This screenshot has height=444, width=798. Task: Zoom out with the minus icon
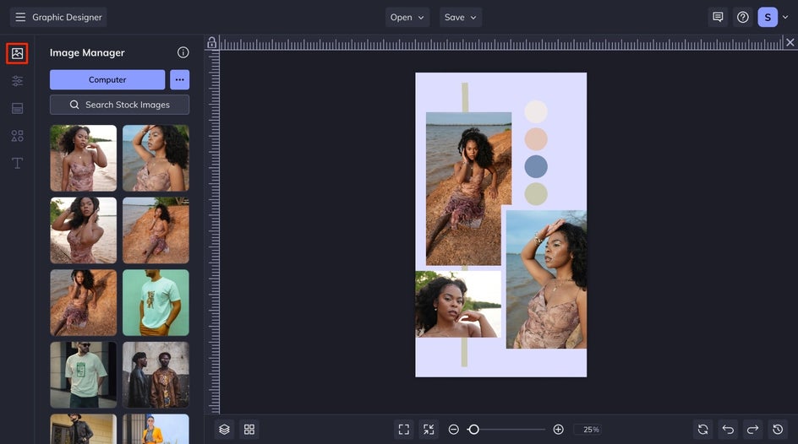[x=453, y=430]
